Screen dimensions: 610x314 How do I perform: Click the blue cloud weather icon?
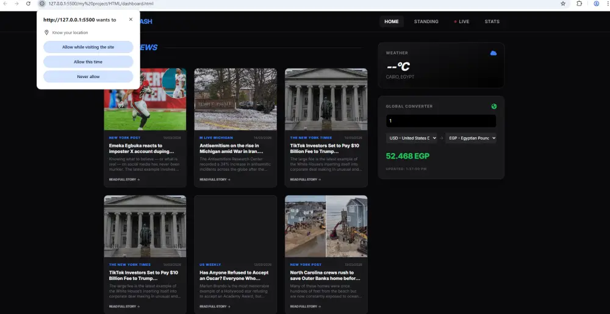coord(493,53)
